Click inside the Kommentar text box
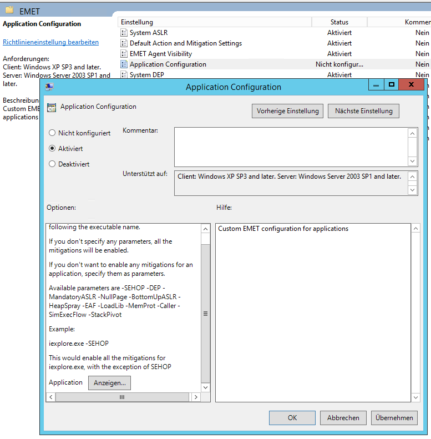The height and width of the screenshot is (439, 431). [291, 147]
